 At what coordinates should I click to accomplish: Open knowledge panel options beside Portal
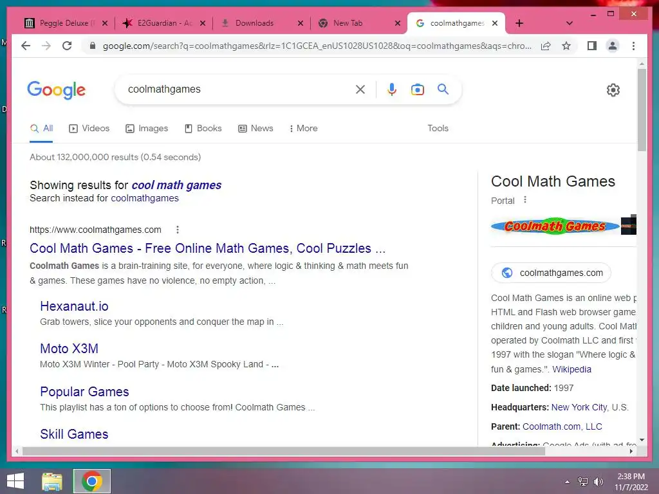(x=525, y=200)
